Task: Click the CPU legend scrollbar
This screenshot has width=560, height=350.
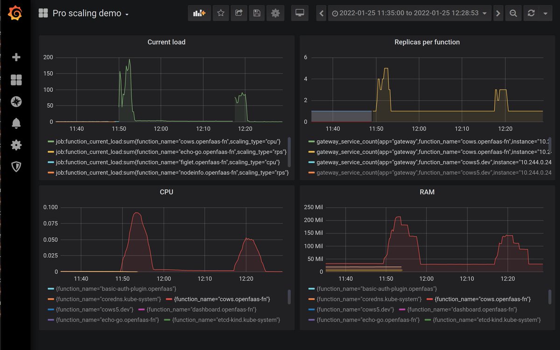Action: pos(289,297)
